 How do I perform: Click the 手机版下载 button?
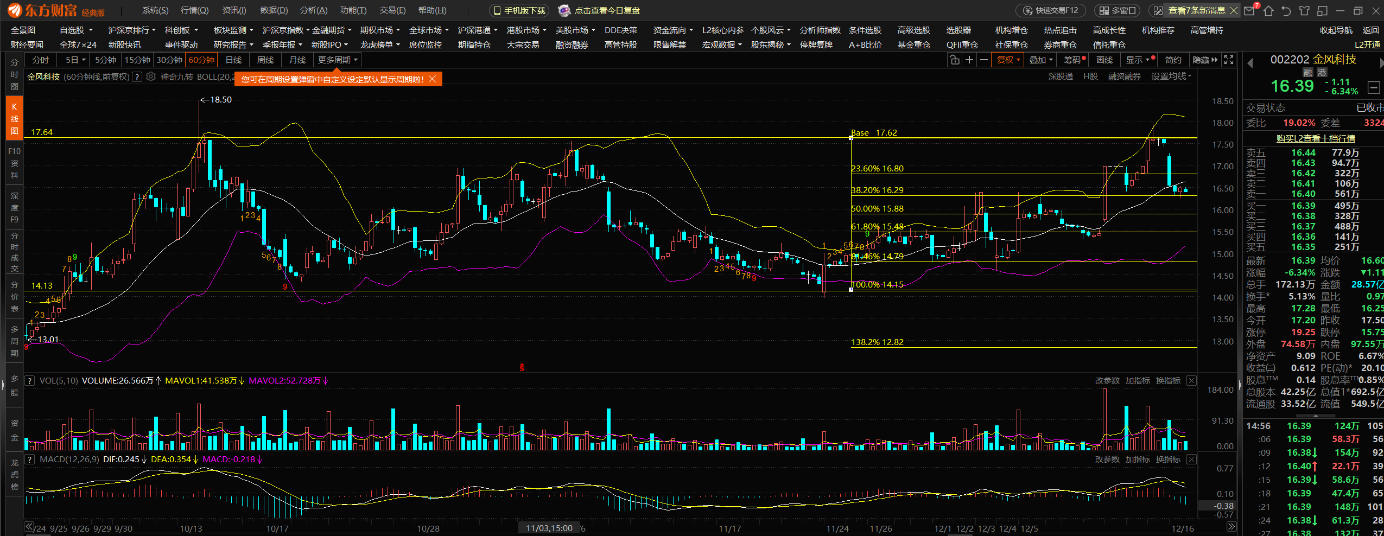(519, 10)
